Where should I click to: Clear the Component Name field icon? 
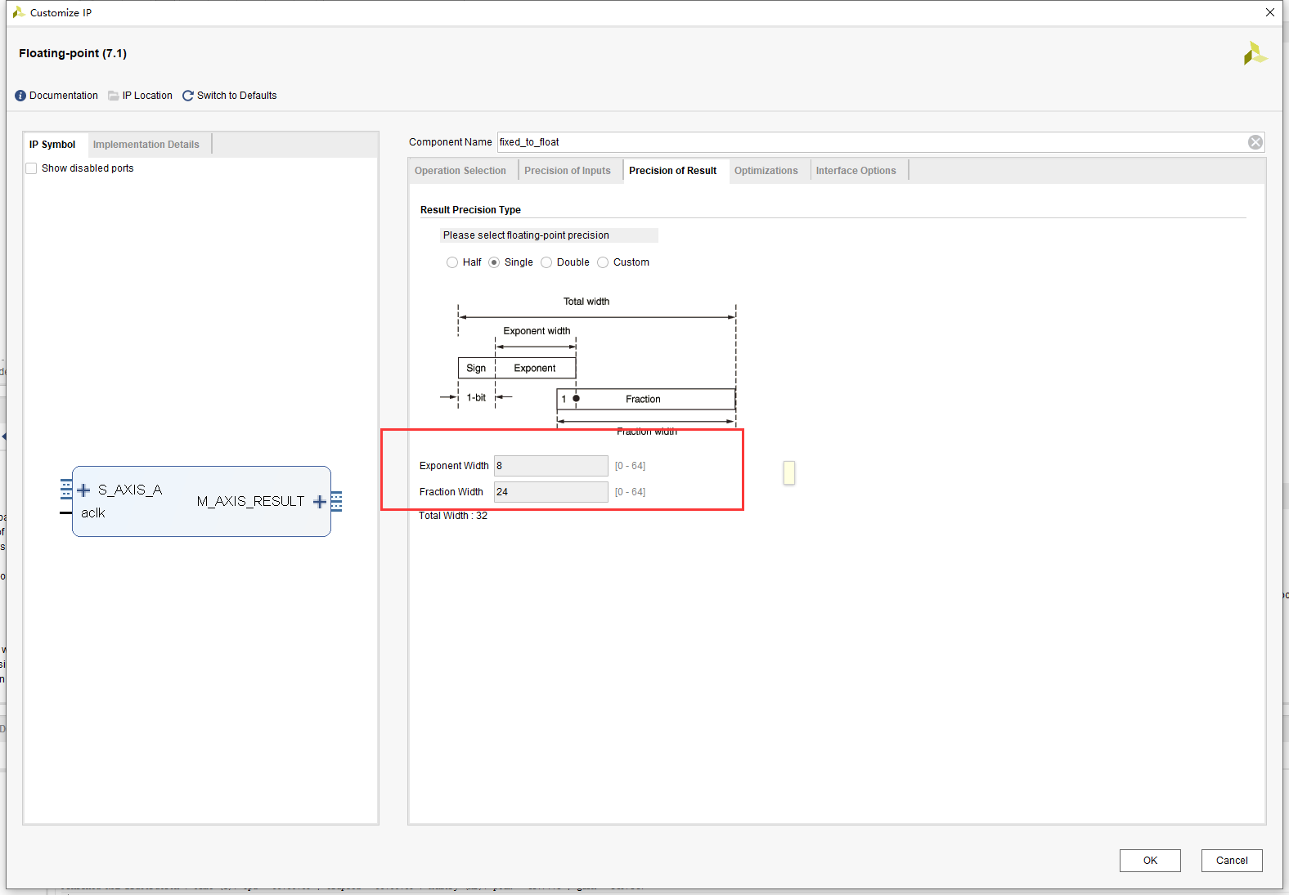[x=1255, y=142]
